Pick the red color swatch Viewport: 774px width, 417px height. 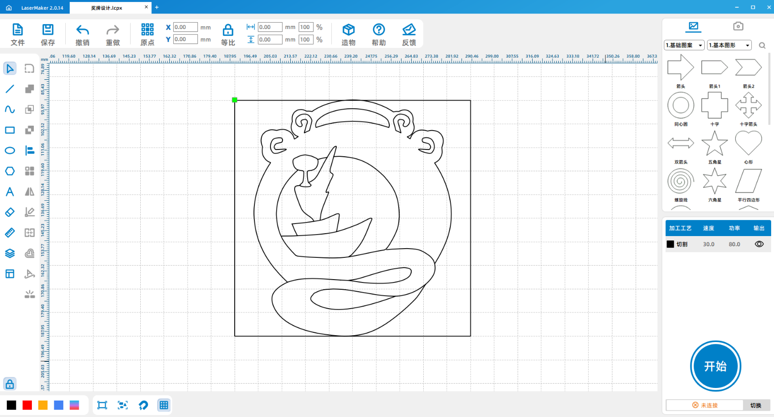point(27,405)
